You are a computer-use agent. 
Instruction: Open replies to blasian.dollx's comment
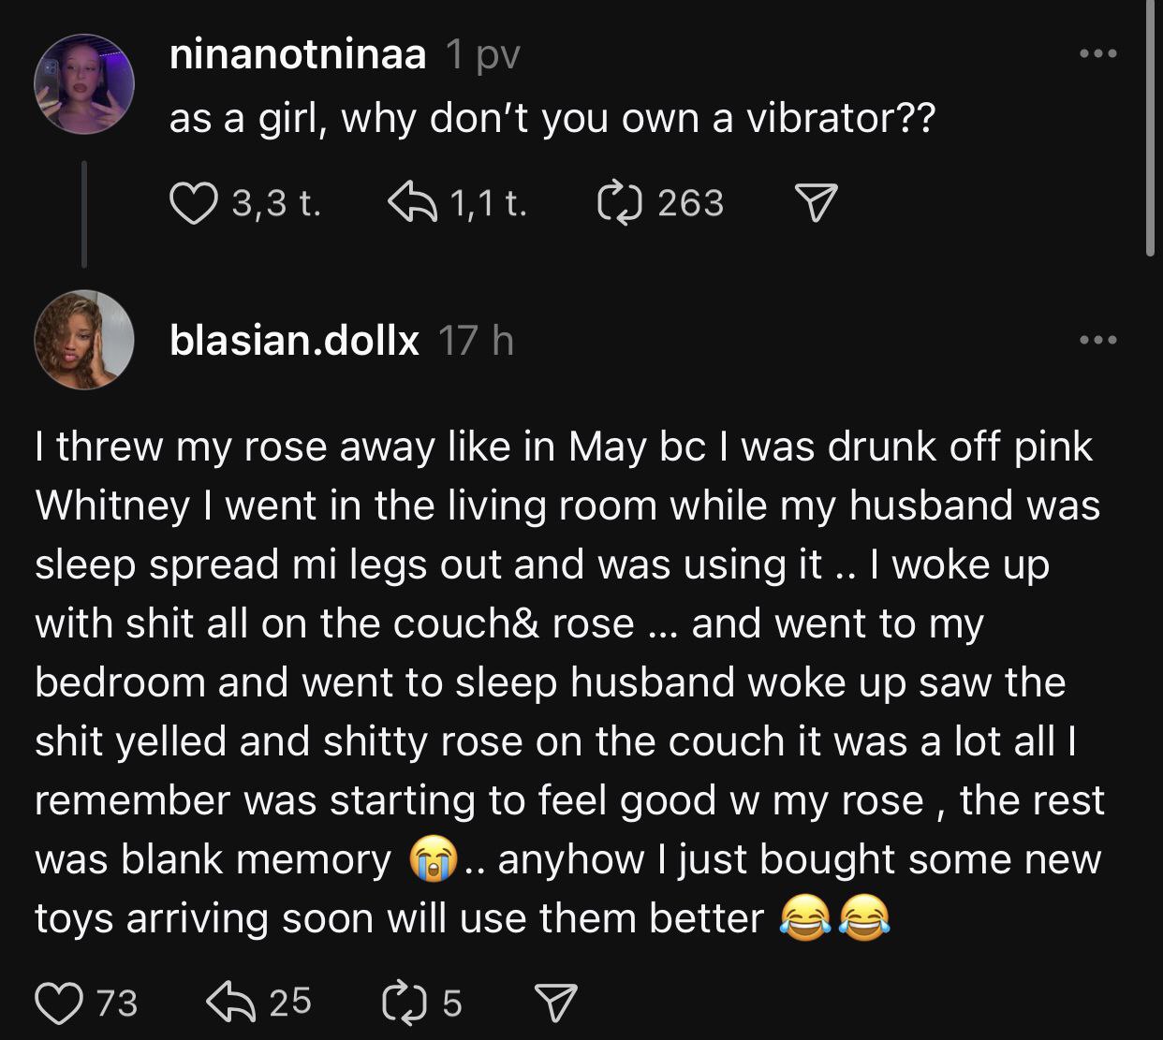pos(229,1003)
